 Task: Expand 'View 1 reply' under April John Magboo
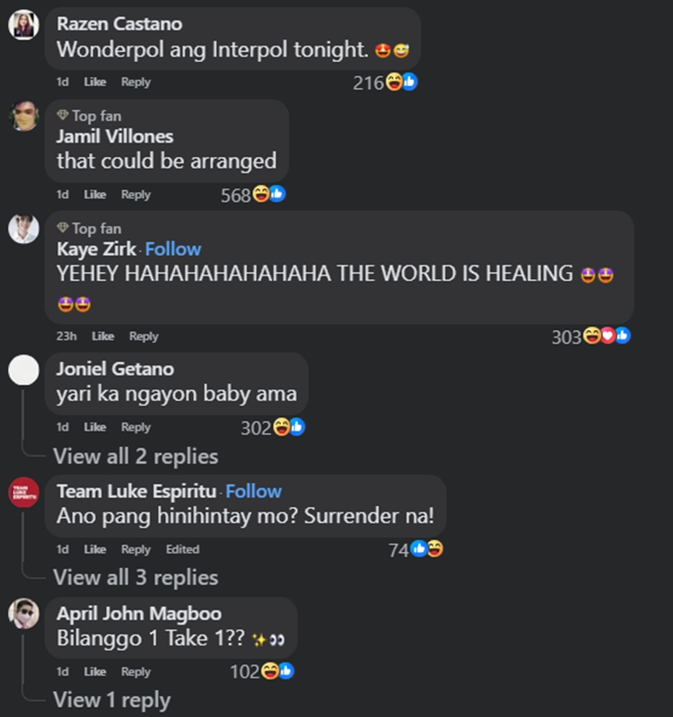click(x=111, y=700)
